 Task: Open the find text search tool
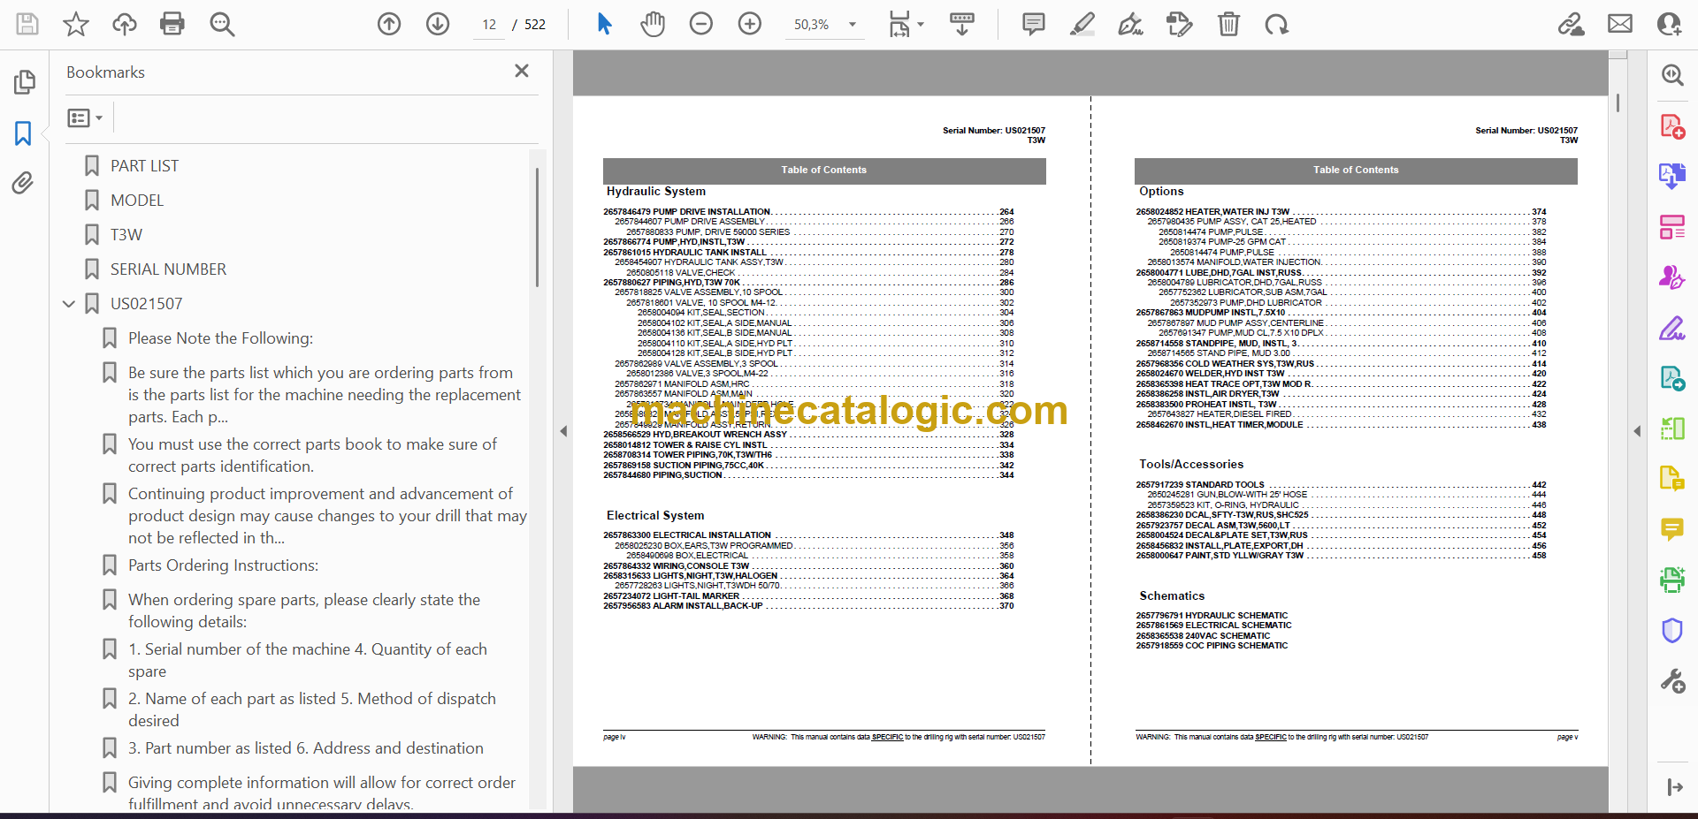222,24
